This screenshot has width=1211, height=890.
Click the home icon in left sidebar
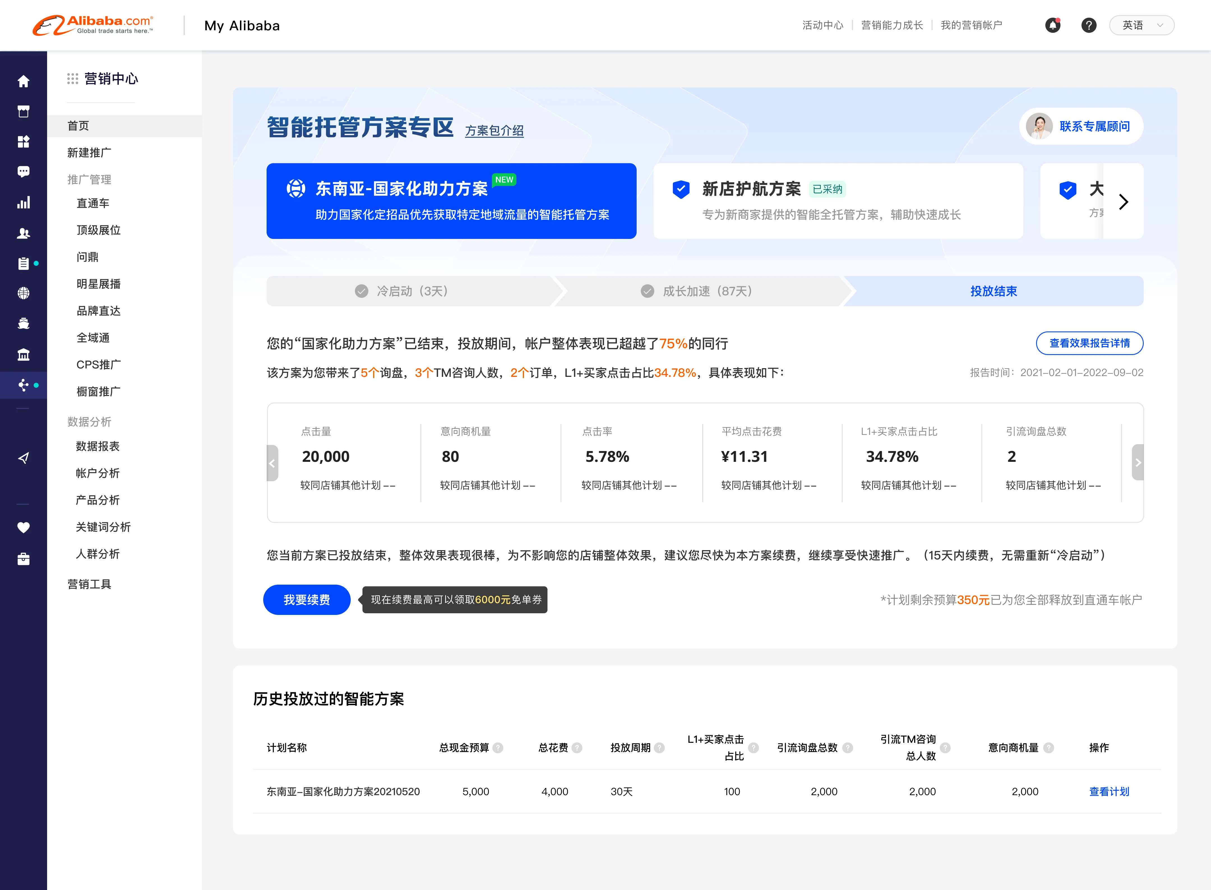tap(23, 81)
